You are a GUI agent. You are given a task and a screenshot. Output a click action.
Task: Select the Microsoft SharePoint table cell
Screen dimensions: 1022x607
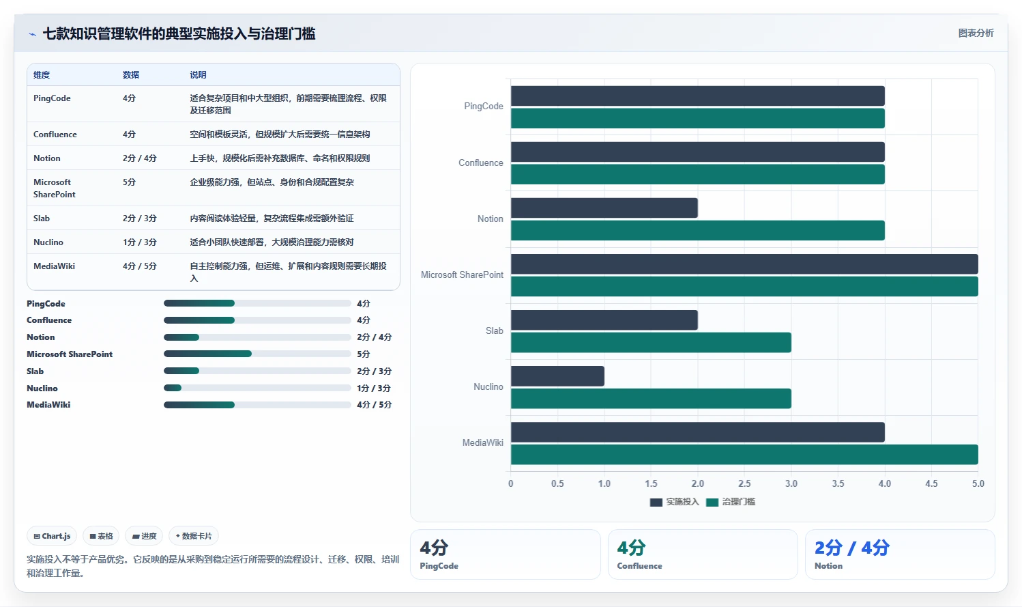click(x=55, y=188)
